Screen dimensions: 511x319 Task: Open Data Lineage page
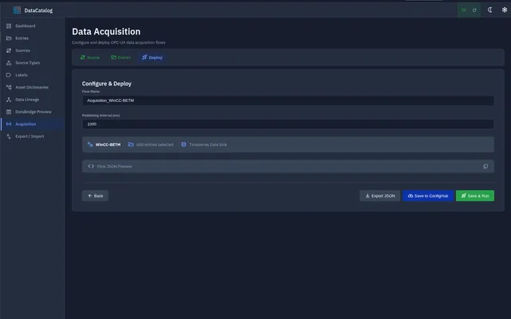33,100
